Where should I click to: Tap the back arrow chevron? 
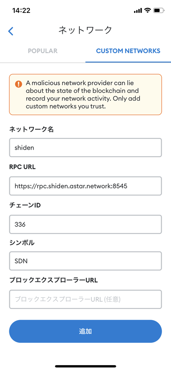coord(11,31)
